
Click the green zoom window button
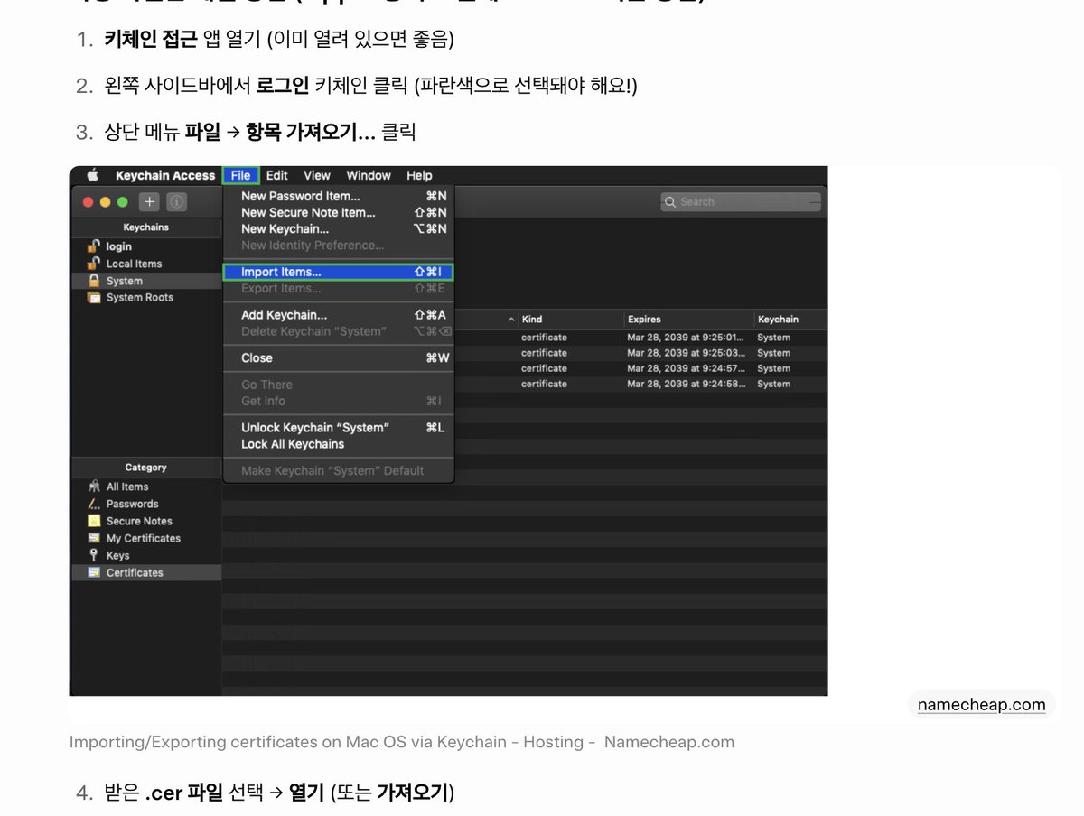tap(123, 202)
